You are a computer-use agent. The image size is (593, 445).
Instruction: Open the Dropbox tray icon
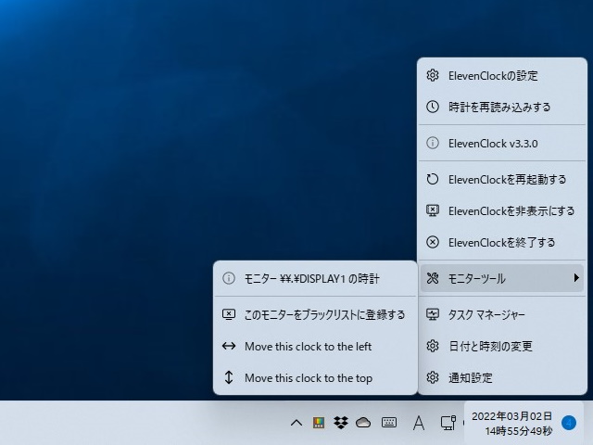click(x=341, y=423)
